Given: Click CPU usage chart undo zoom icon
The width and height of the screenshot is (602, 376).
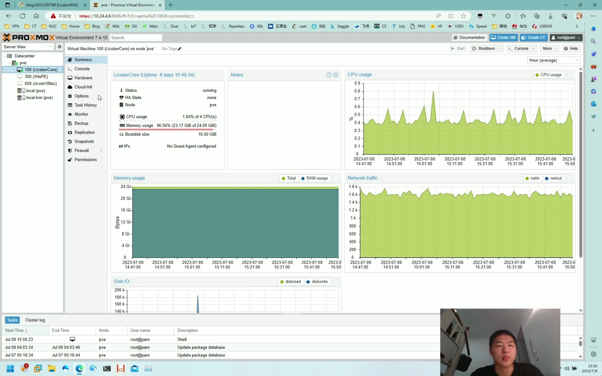Looking at the screenshot, I should click(570, 75).
